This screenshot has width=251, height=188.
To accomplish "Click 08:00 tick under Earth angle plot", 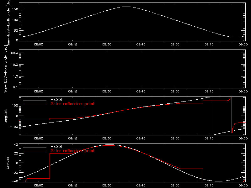I will pyautogui.click(x=39, y=44).
